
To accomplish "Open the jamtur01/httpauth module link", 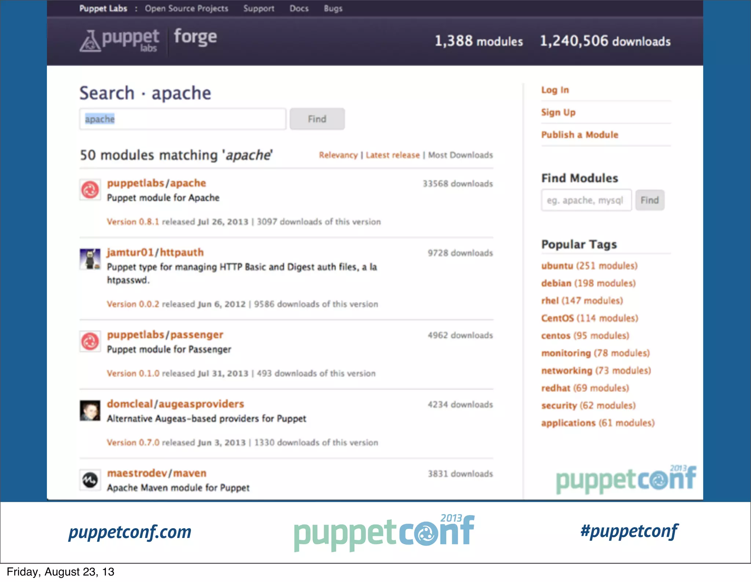I will click(x=155, y=252).
